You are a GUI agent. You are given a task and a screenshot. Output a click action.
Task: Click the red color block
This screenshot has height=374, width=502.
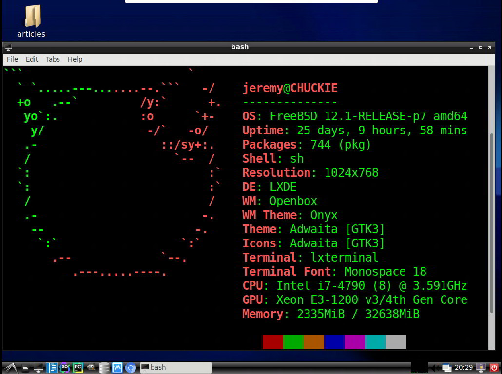click(x=273, y=342)
